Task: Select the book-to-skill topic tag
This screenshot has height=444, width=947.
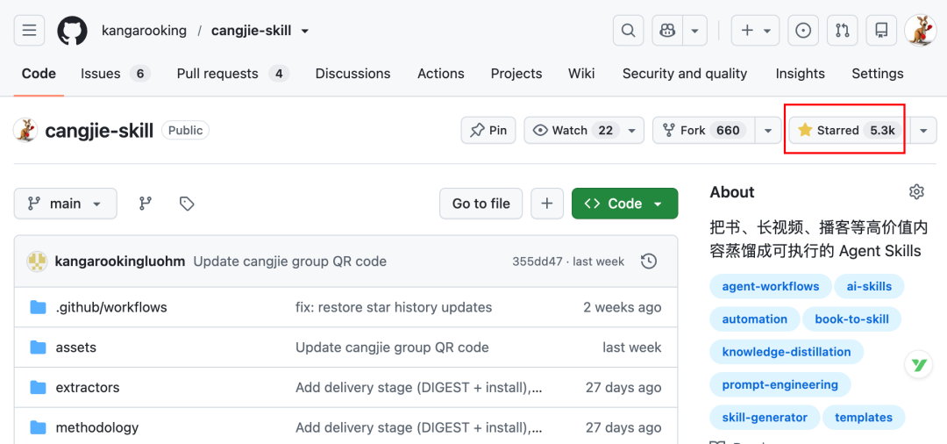Action: click(852, 319)
